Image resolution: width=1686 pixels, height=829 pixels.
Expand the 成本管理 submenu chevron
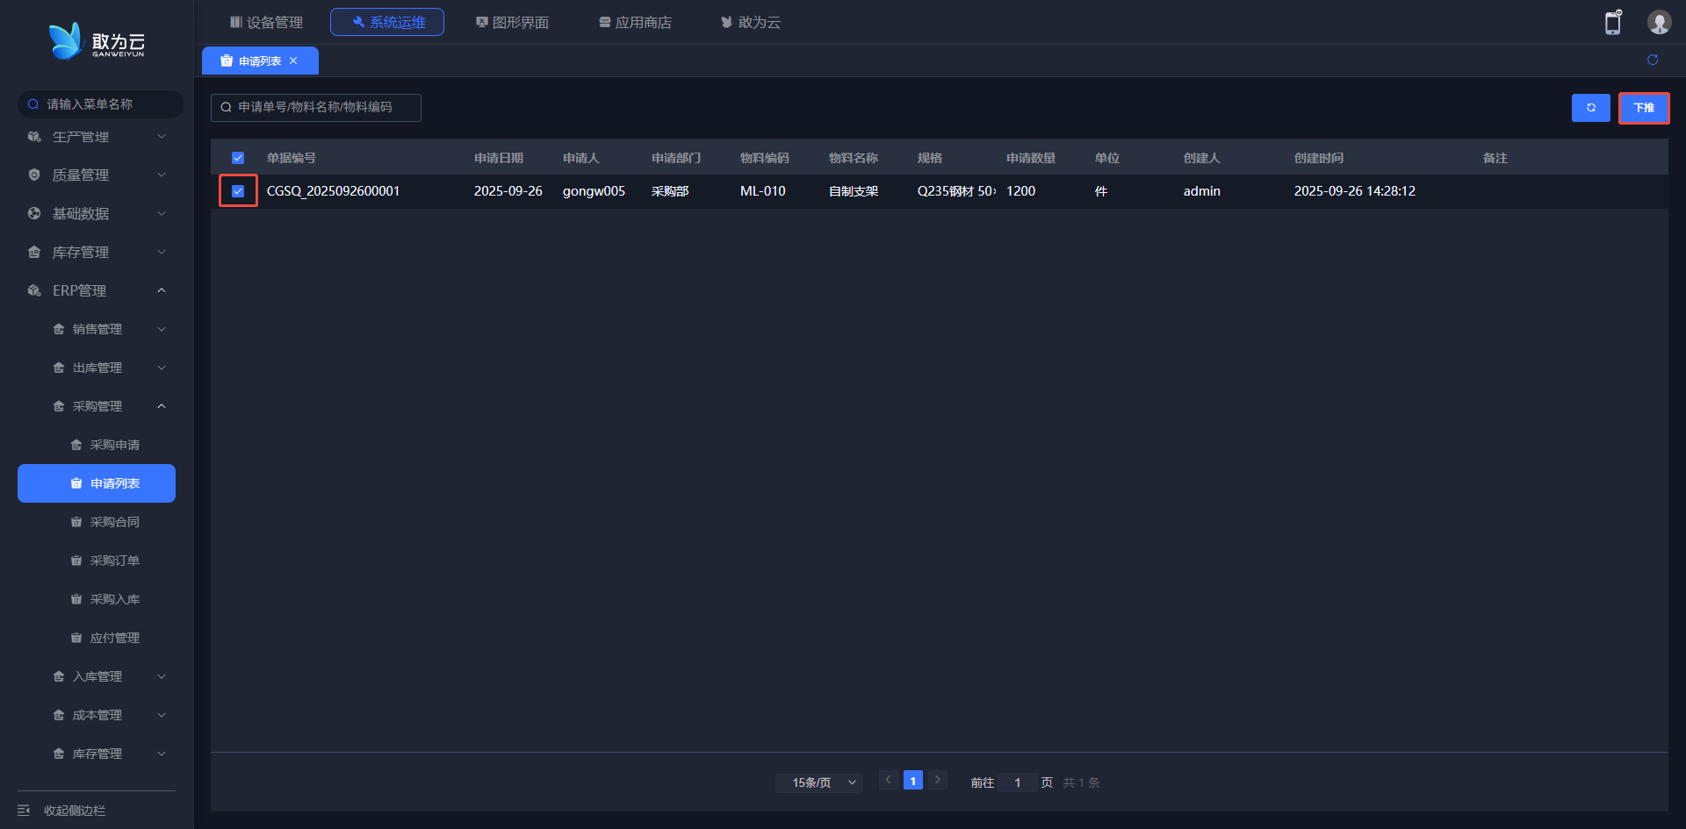click(x=162, y=715)
